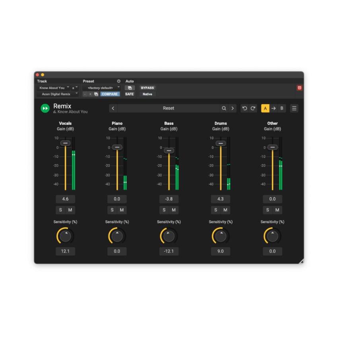This screenshot has width=338, height=338.
Task: Switch to the B settings slot
Action: (x=282, y=108)
